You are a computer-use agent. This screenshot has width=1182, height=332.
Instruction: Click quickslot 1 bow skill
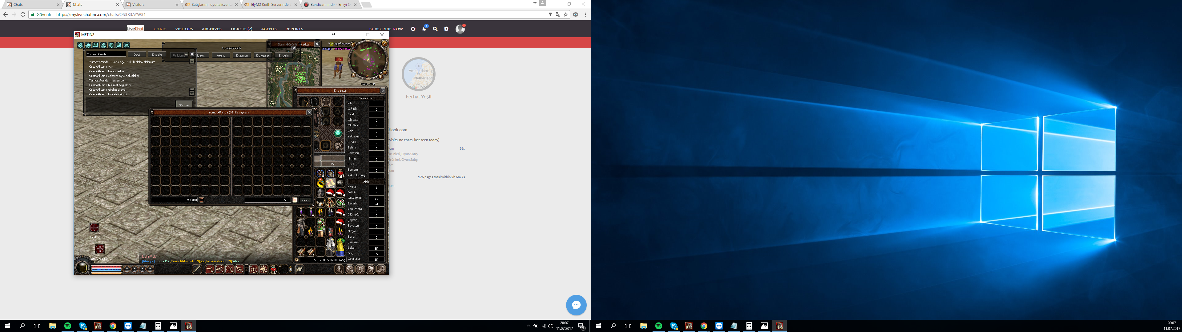tap(210, 269)
